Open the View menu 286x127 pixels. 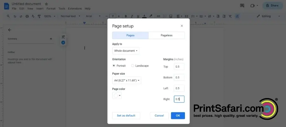pyautogui.click(x=30, y=9)
